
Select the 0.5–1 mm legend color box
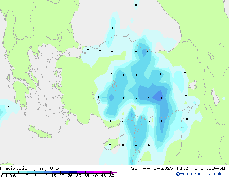coord(14,172)
